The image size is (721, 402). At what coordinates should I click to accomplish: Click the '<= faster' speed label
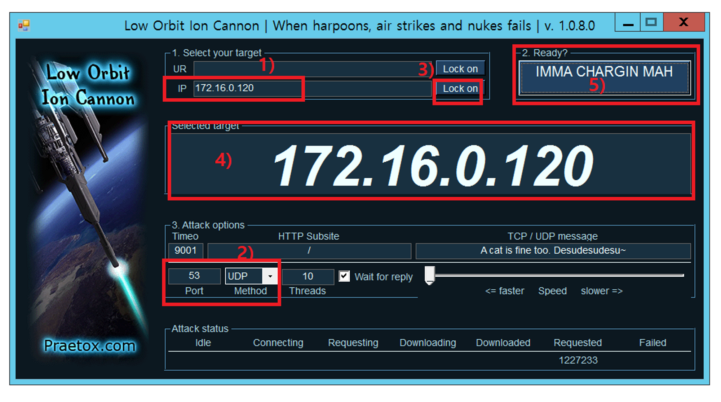click(x=505, y=291)
